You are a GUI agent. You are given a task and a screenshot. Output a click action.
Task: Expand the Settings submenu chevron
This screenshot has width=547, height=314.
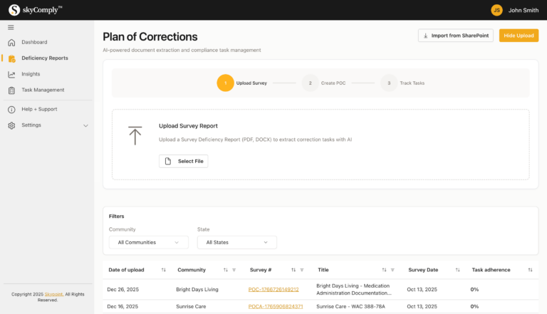(x=85, y=125)
